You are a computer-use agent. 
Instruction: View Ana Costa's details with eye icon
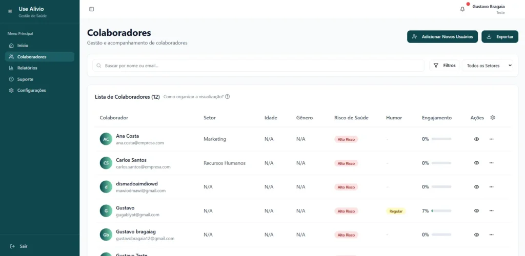click(476, 139)
